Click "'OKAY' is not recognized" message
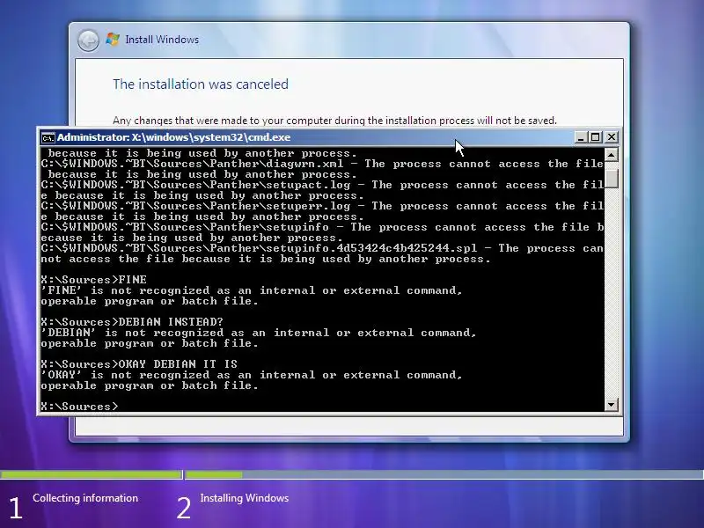The image size is (704, 528). coord(251,375)
